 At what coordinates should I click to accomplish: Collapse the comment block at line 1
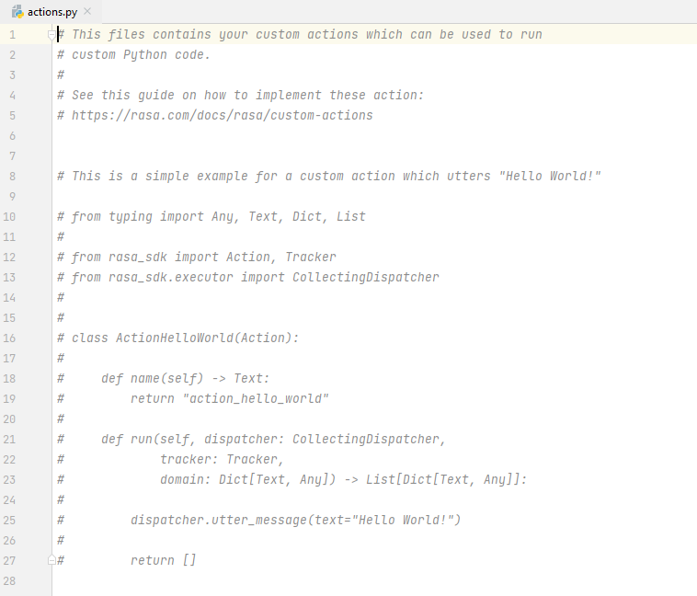(x=52, y=35)
